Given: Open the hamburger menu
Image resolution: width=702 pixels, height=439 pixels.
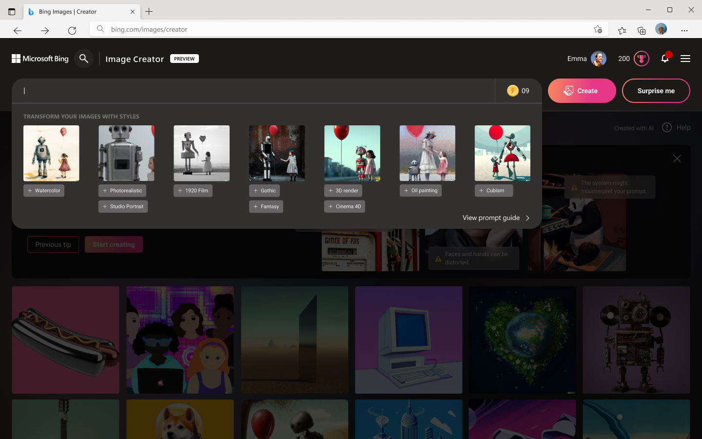Looking at the screenshot, I should click(685, 59).
